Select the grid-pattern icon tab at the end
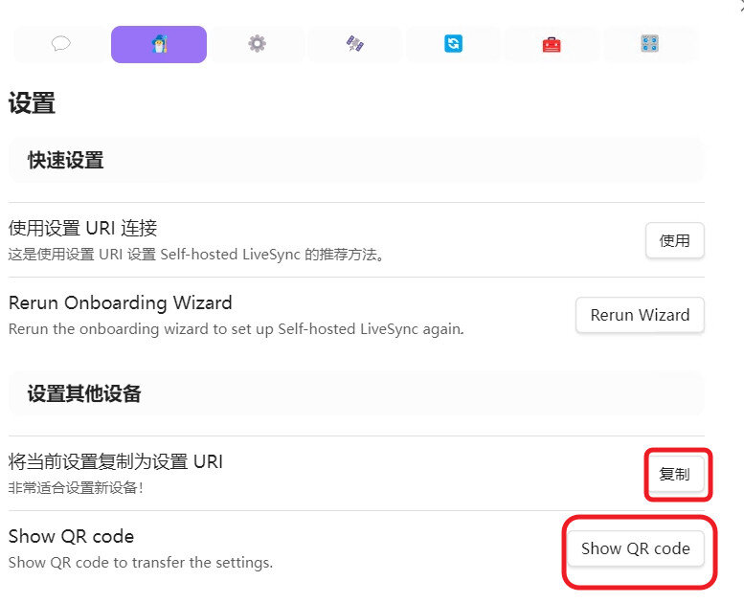This screenshot has width=744, height=603. [x=649, y=44]
